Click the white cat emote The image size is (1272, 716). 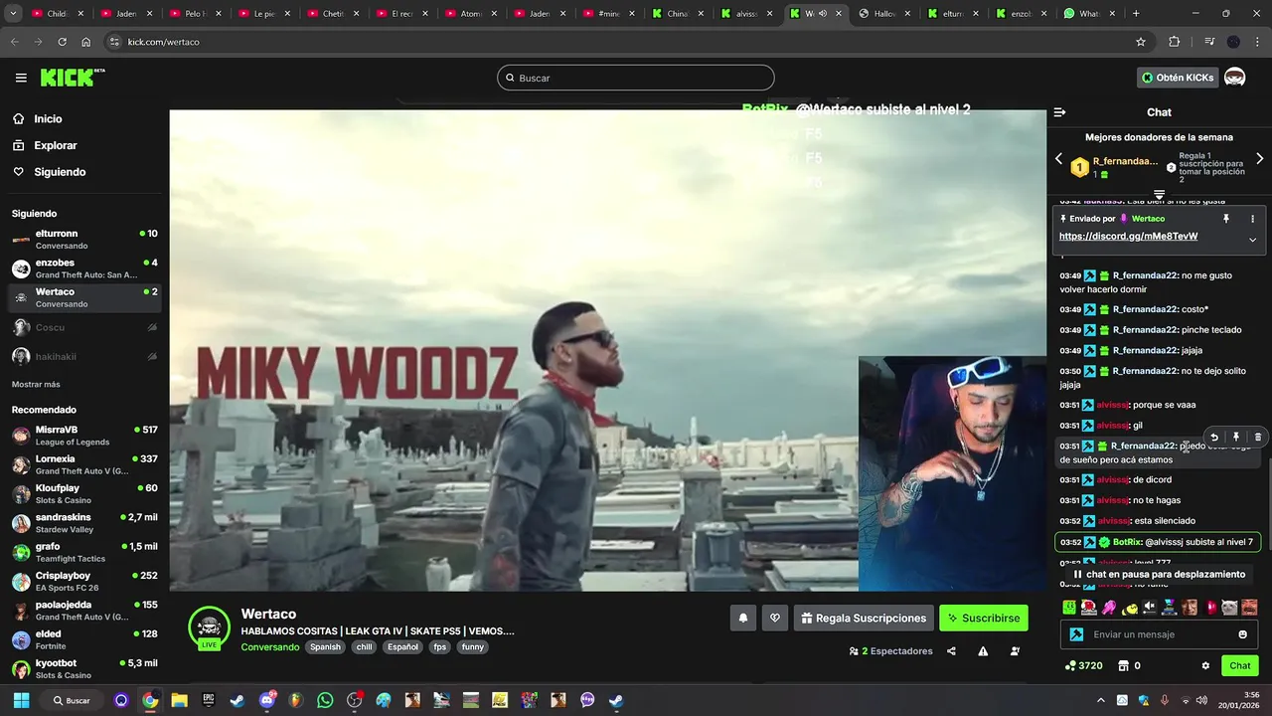(x=1229, y=607)
